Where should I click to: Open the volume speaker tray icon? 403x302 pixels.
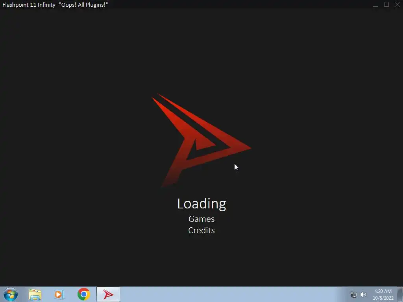tap(363, 295)
